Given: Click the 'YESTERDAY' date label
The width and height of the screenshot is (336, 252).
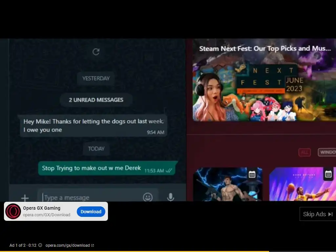Looking at the screenshot, I should click(96, 78).
